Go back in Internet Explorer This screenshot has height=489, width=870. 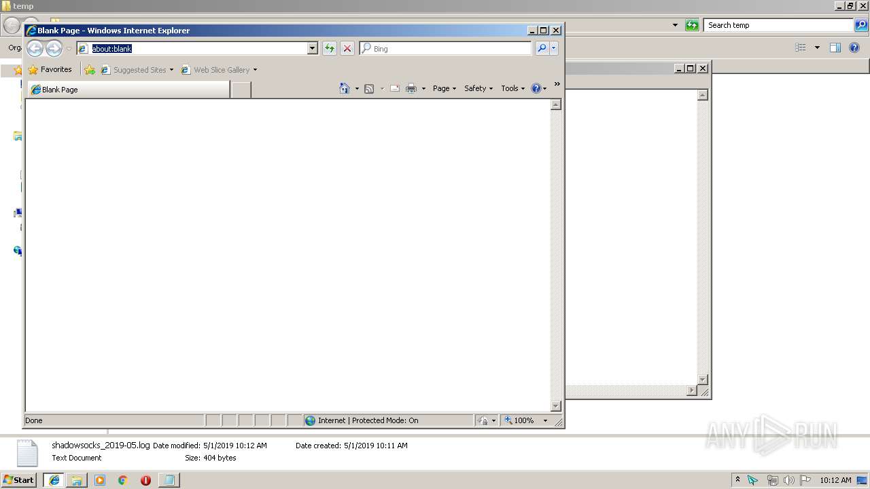tap(35, 48)
